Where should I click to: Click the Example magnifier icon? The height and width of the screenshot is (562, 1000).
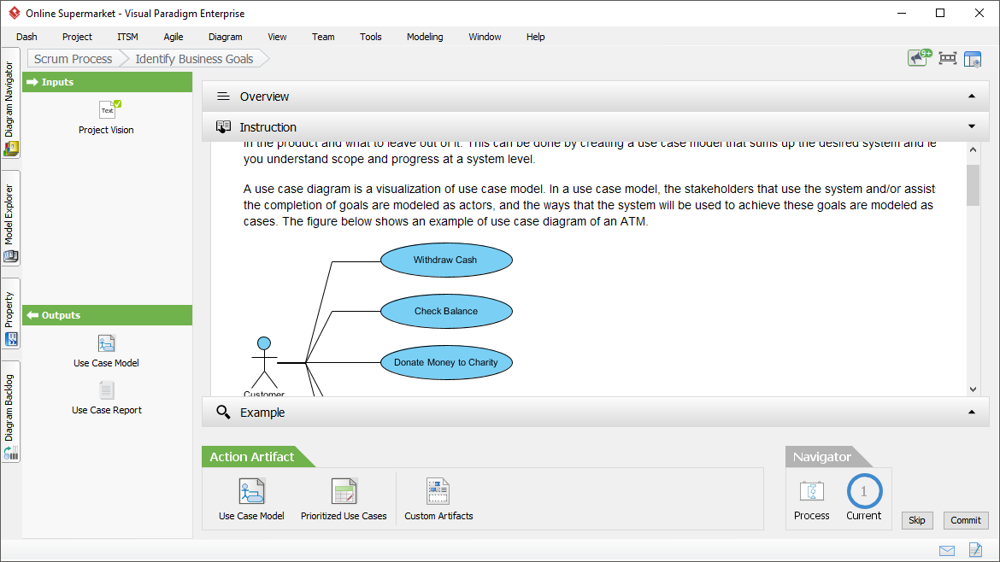223,413
